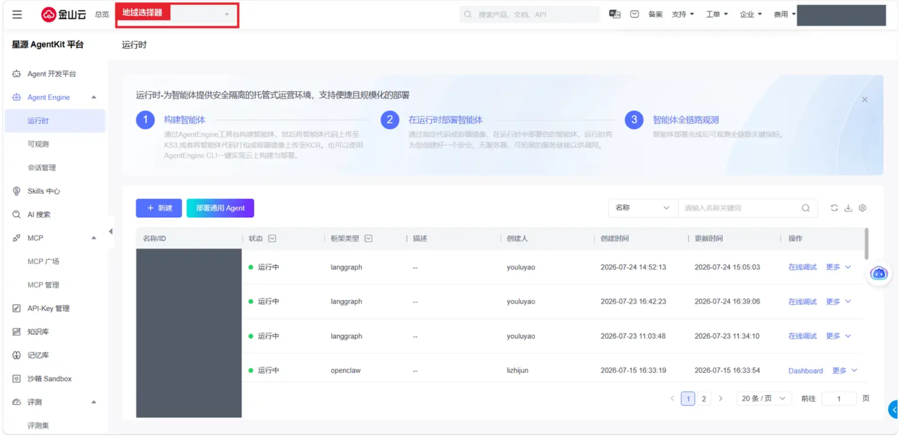Click the 知识库 database icon
Image resolution: width=900 pixels, height=436 pixels.
pos(16,331)
